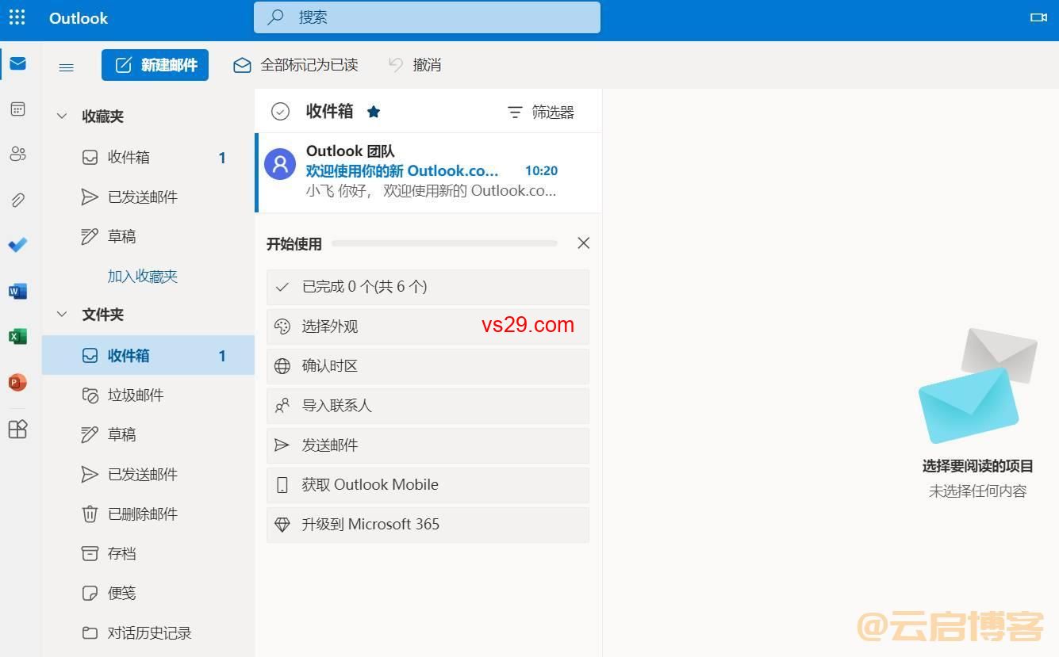
Task: Click the Outlook brand title
Action: coord(79,17)
